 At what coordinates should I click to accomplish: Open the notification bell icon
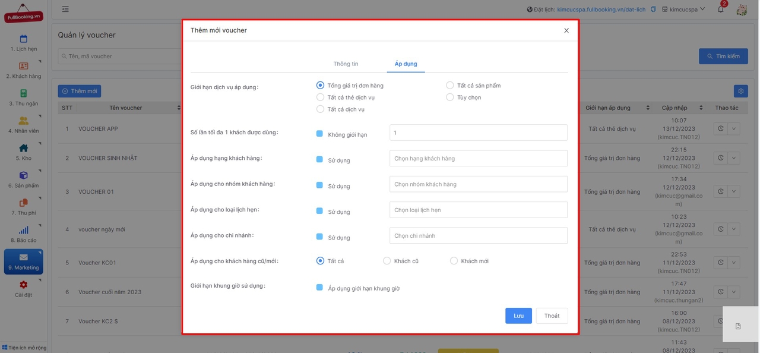[721, 10]
